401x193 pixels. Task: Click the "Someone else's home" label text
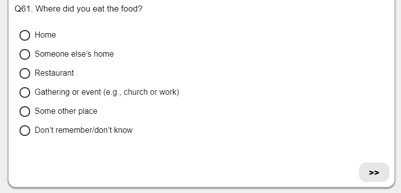point(74,54)
